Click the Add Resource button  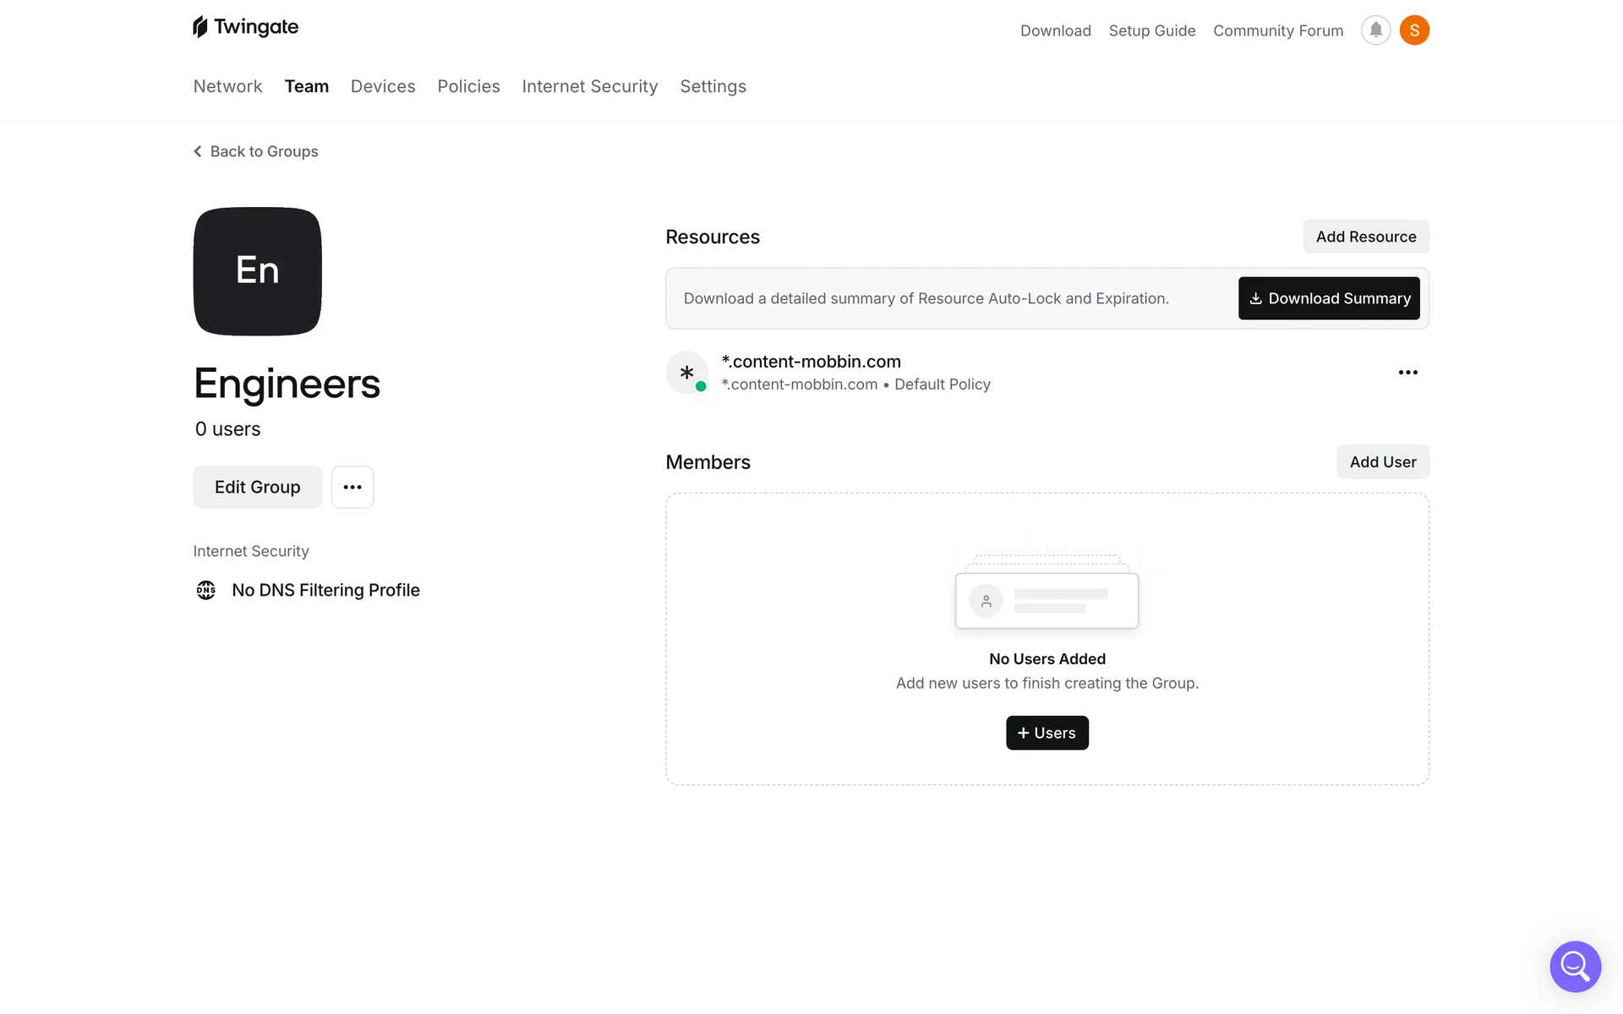pos(1365,237)
